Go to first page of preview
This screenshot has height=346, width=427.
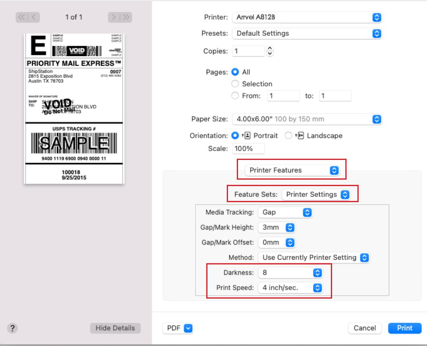point(22,17)
